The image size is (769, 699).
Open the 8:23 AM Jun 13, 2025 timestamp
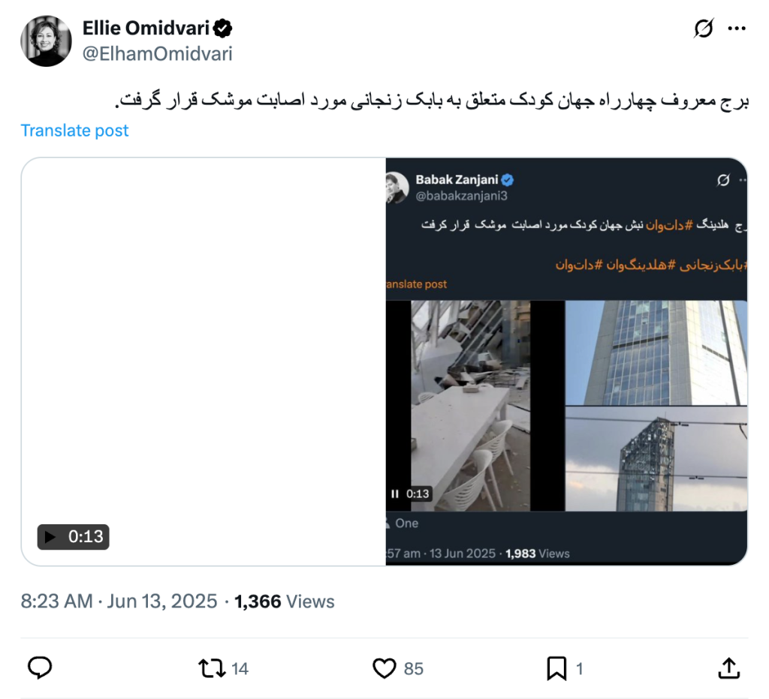point(119,601)
